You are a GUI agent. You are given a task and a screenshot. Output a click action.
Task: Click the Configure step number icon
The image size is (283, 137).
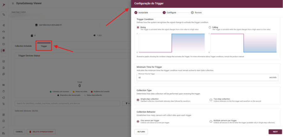click(164, 13)
